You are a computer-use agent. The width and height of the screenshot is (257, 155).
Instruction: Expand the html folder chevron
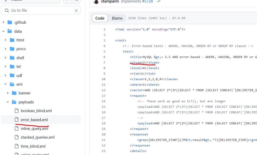pos(6,40)
